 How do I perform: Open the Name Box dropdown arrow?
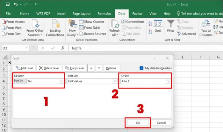(x=26, y=48)
